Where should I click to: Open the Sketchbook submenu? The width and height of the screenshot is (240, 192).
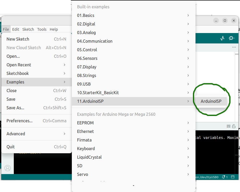(36, 73)
